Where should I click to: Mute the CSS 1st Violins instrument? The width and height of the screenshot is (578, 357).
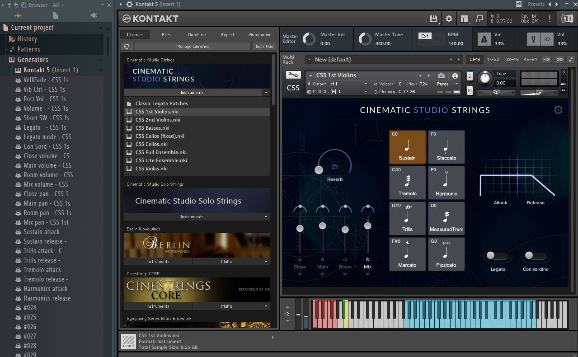[470, 91]
